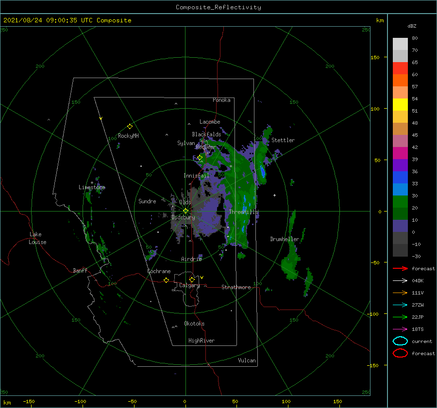Click the Innisfail city label

click(196, 176)
